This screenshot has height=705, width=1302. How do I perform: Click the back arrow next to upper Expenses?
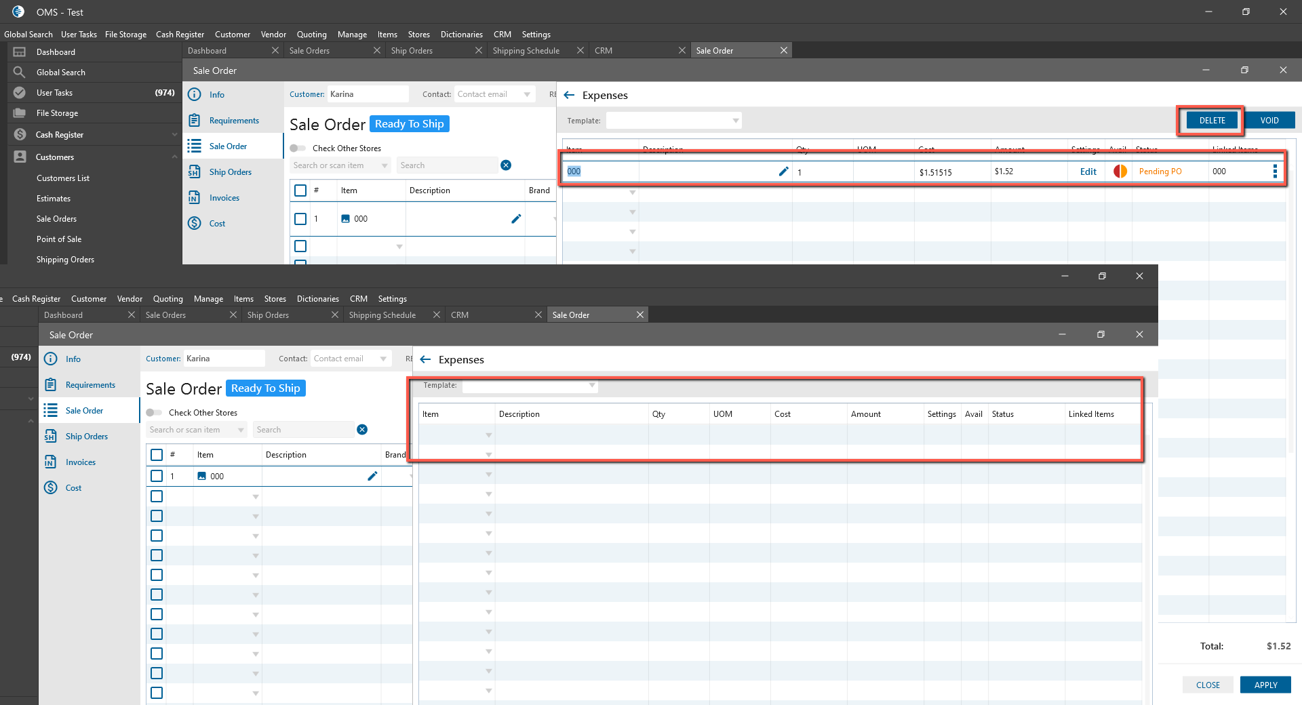coord(569,96)
